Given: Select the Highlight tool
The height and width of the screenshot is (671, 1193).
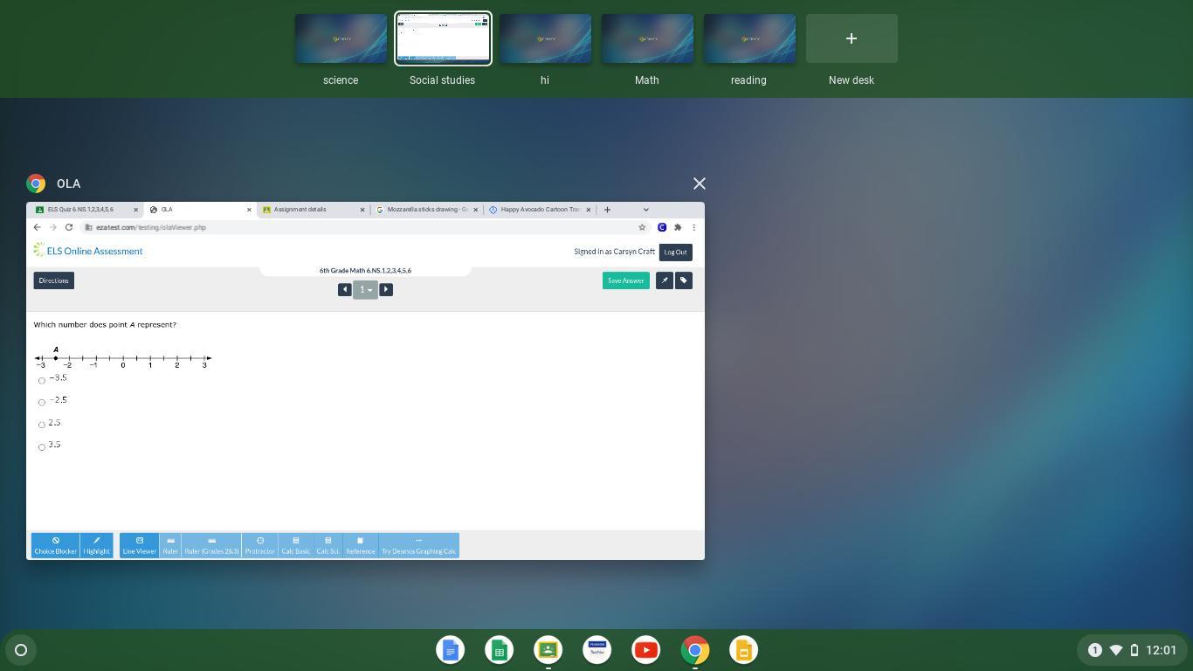Looking at the screenshot, I should point(96,545).
